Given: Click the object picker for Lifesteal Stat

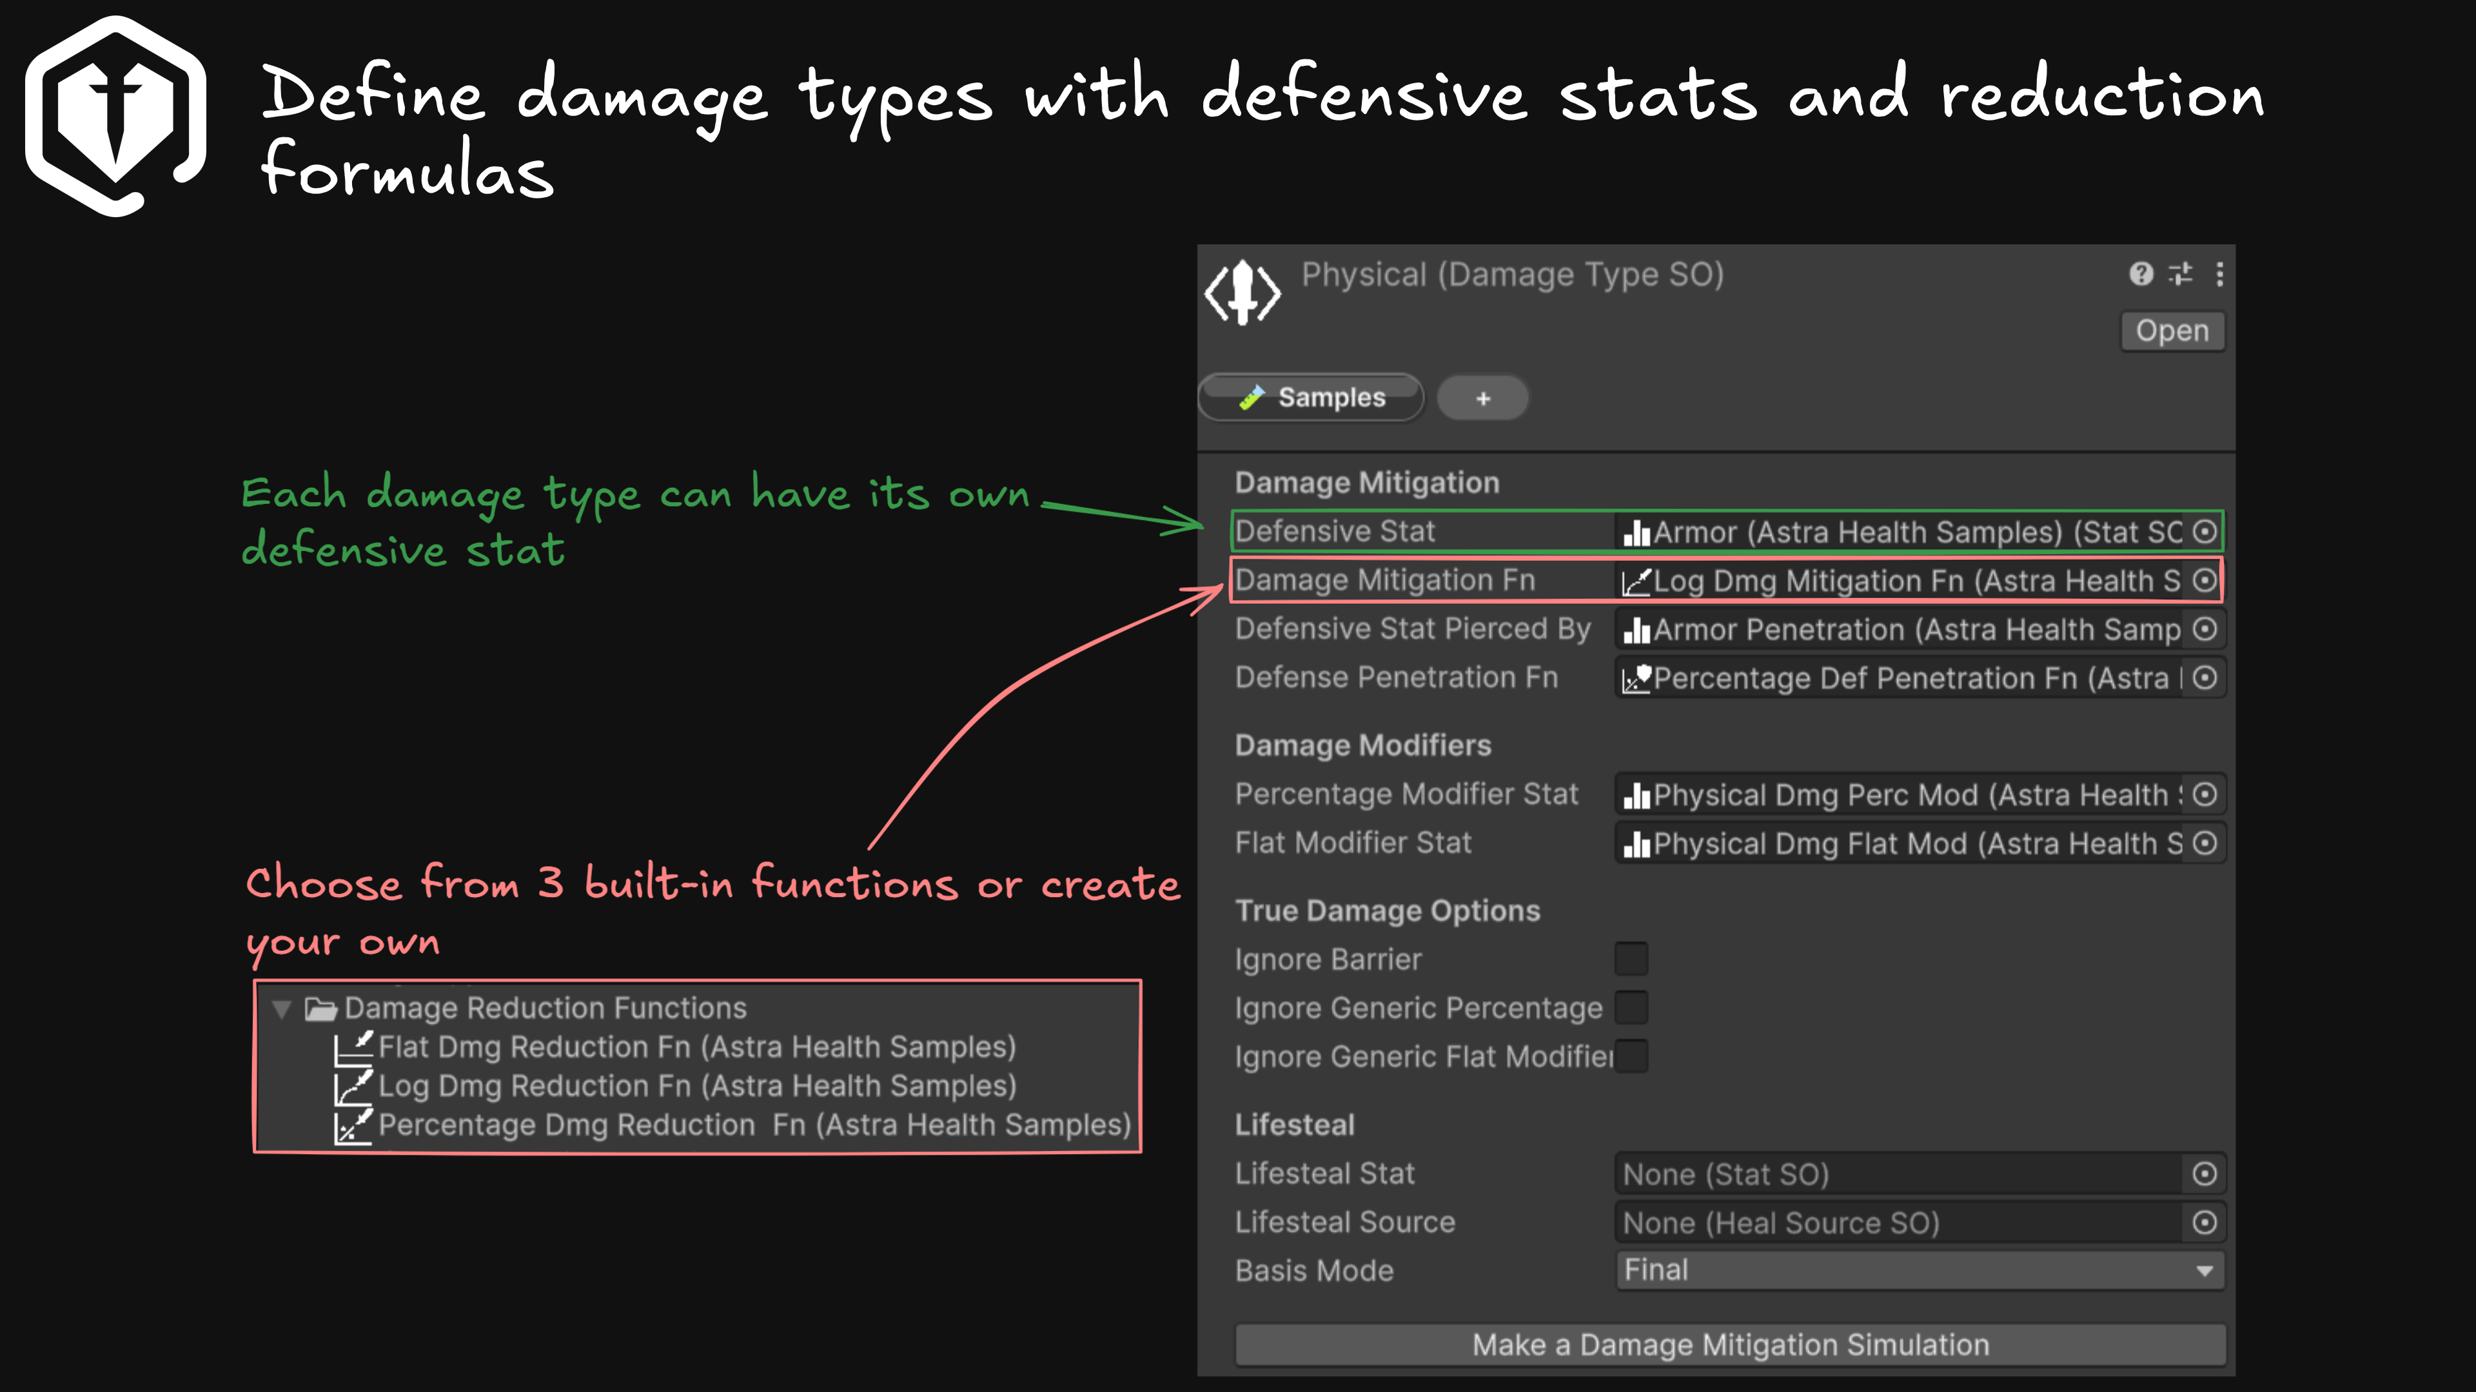Looking at the screenshot, I should [x=2205, y=1174].
